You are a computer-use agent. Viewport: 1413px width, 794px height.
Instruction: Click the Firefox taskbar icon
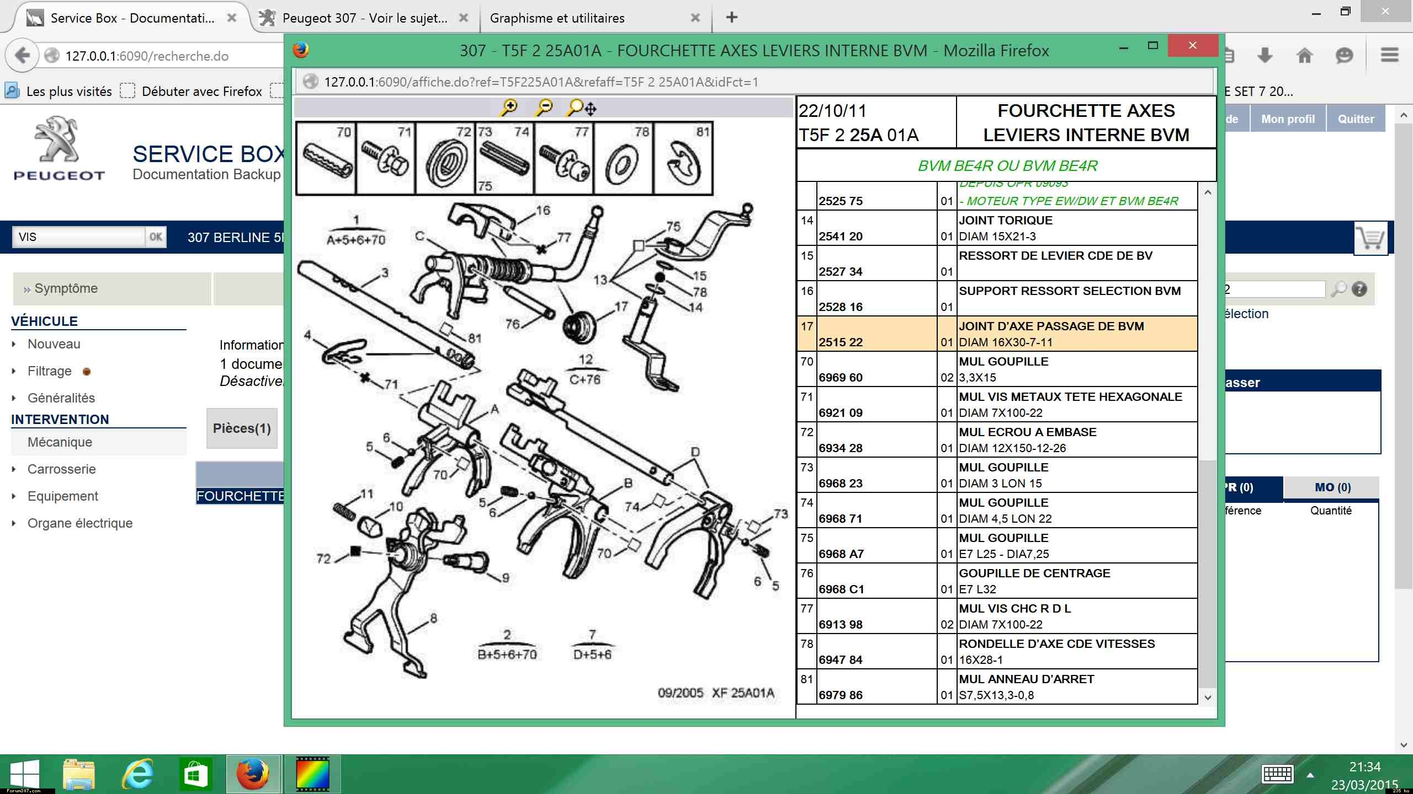coord(253,774)
